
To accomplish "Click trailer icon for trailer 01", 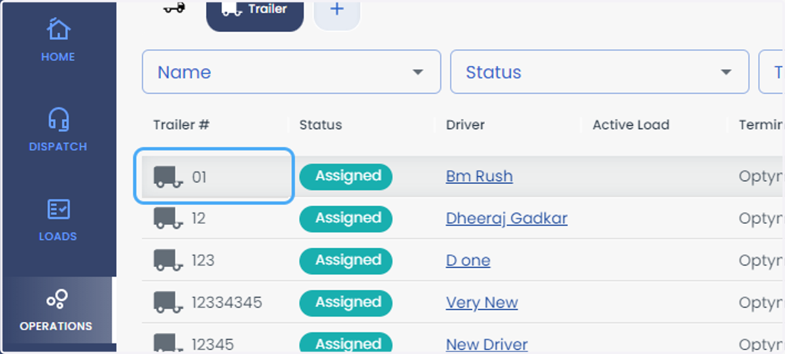I will 168,177.
